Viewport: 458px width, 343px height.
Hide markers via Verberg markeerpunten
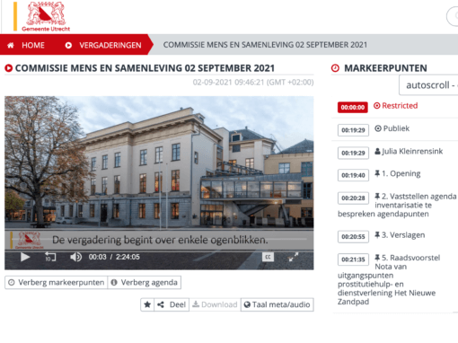coord(57,282)
